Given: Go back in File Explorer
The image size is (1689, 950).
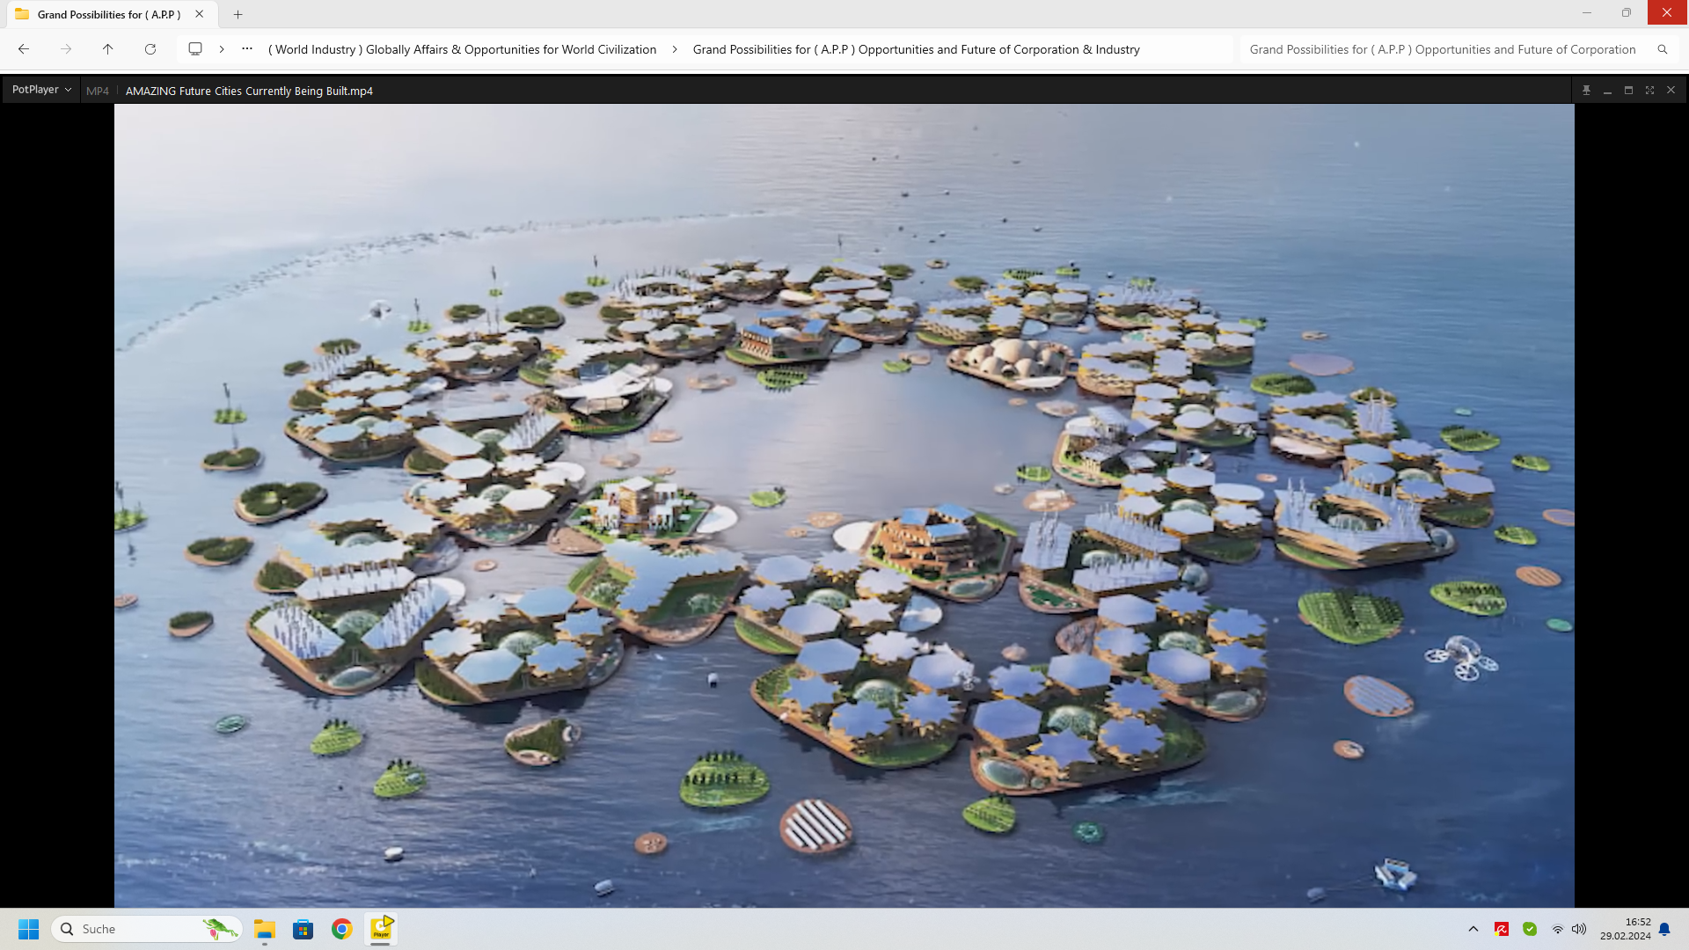Looking at the screenshot, I should [24, 49].
